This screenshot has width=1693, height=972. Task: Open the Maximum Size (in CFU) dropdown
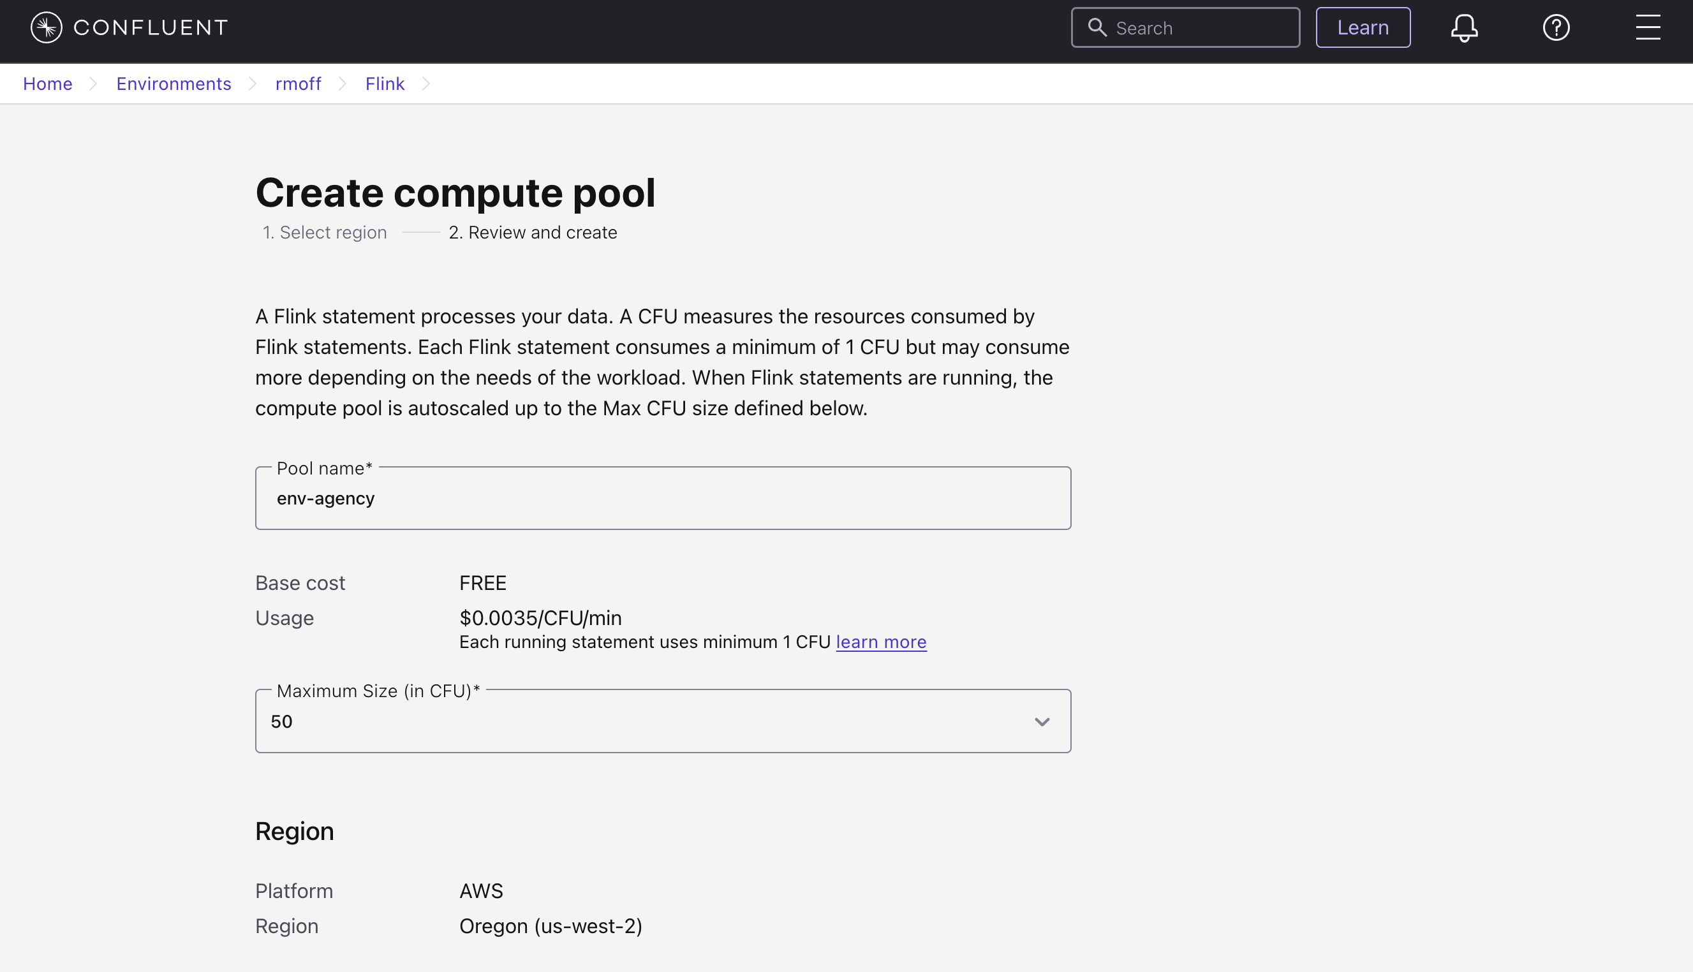[x=663, y=721]
